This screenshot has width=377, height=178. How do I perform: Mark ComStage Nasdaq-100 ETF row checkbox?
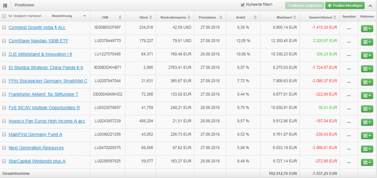pos(4,41)
